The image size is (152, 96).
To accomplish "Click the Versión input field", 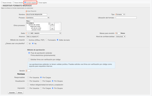I will click(28, 71).
